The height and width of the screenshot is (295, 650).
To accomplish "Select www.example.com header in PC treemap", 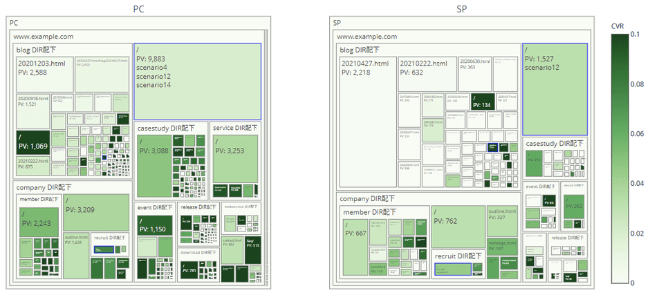I will (x=44, y=37).
